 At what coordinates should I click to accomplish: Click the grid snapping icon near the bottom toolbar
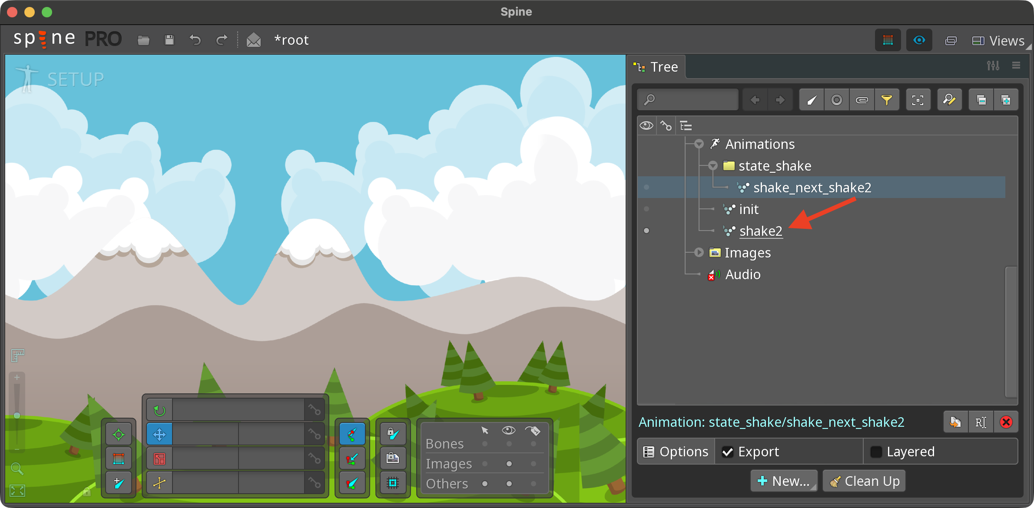[x=392, y=482]
